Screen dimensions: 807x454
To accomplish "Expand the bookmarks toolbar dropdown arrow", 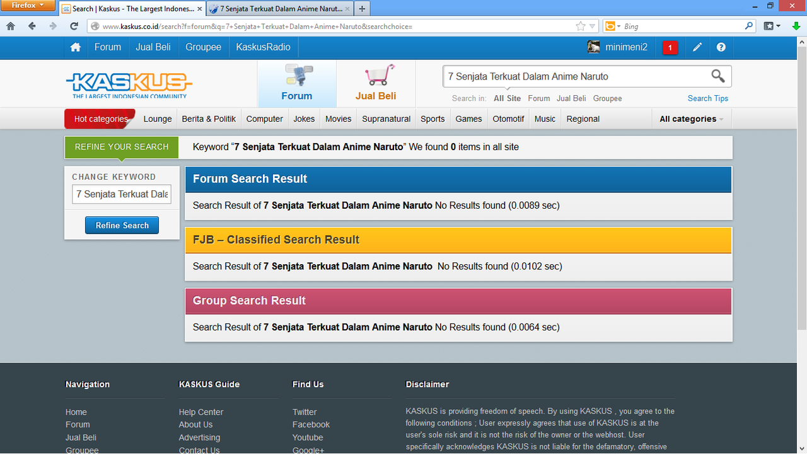I will 779,26.
